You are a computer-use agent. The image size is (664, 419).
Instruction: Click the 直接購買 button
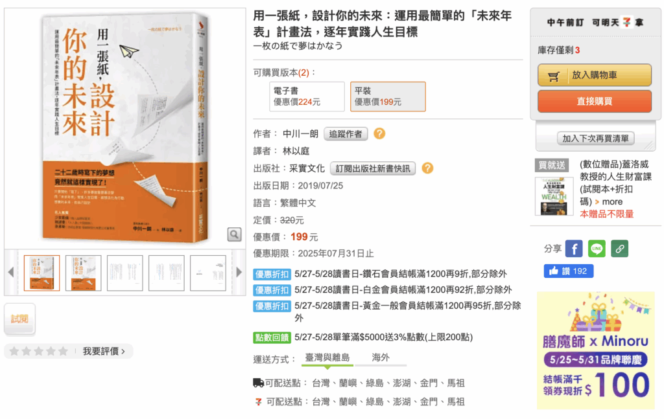pyautogui.click(x=595, y=102)
